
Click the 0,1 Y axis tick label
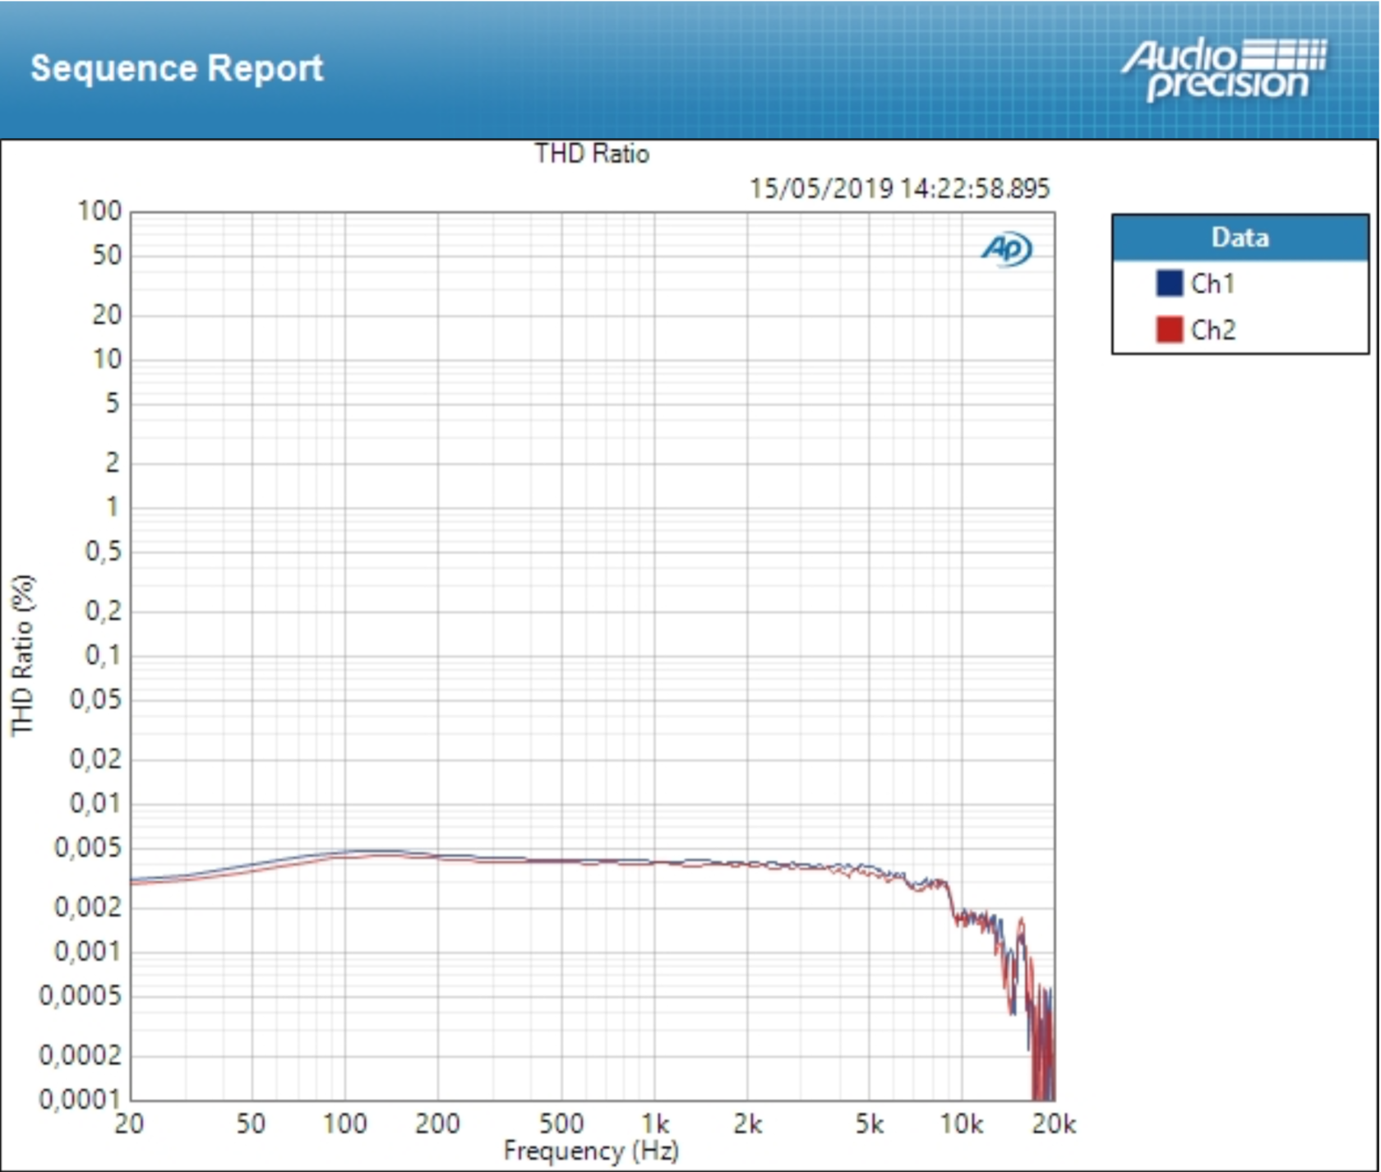click(103, 655)
